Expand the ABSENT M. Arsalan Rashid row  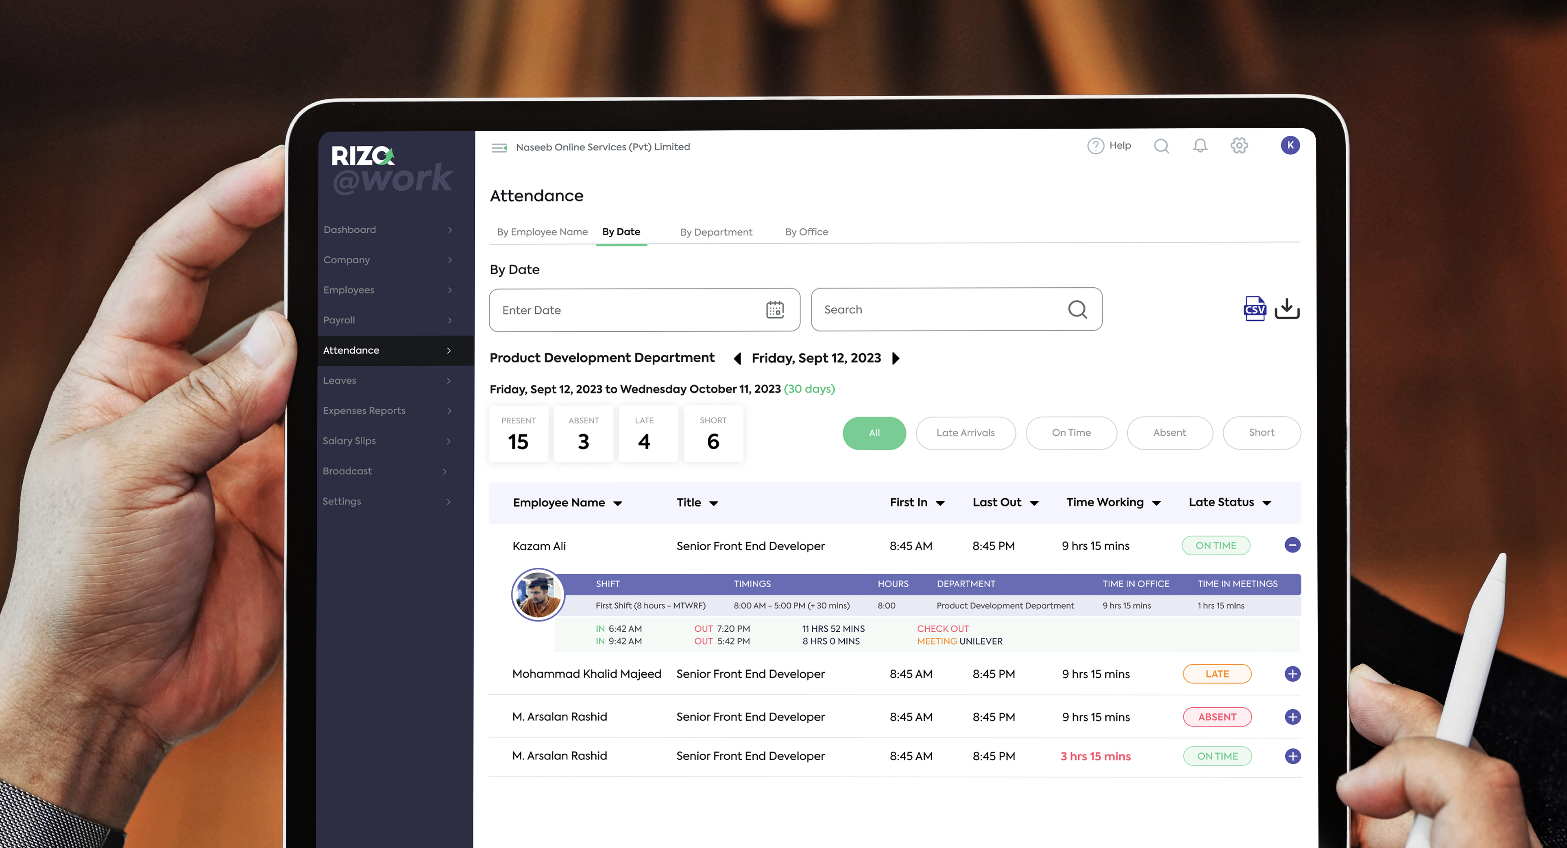point(1292,717)
